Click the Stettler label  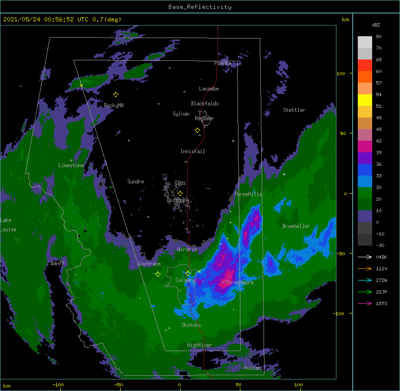coord(294,110)
